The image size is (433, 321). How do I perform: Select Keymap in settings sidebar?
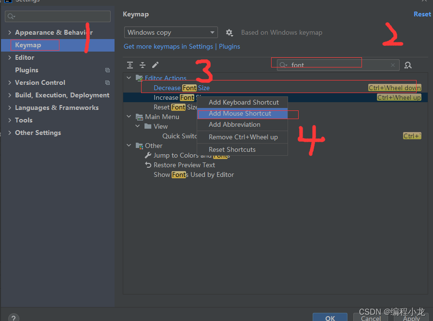[x=58, y=45]
